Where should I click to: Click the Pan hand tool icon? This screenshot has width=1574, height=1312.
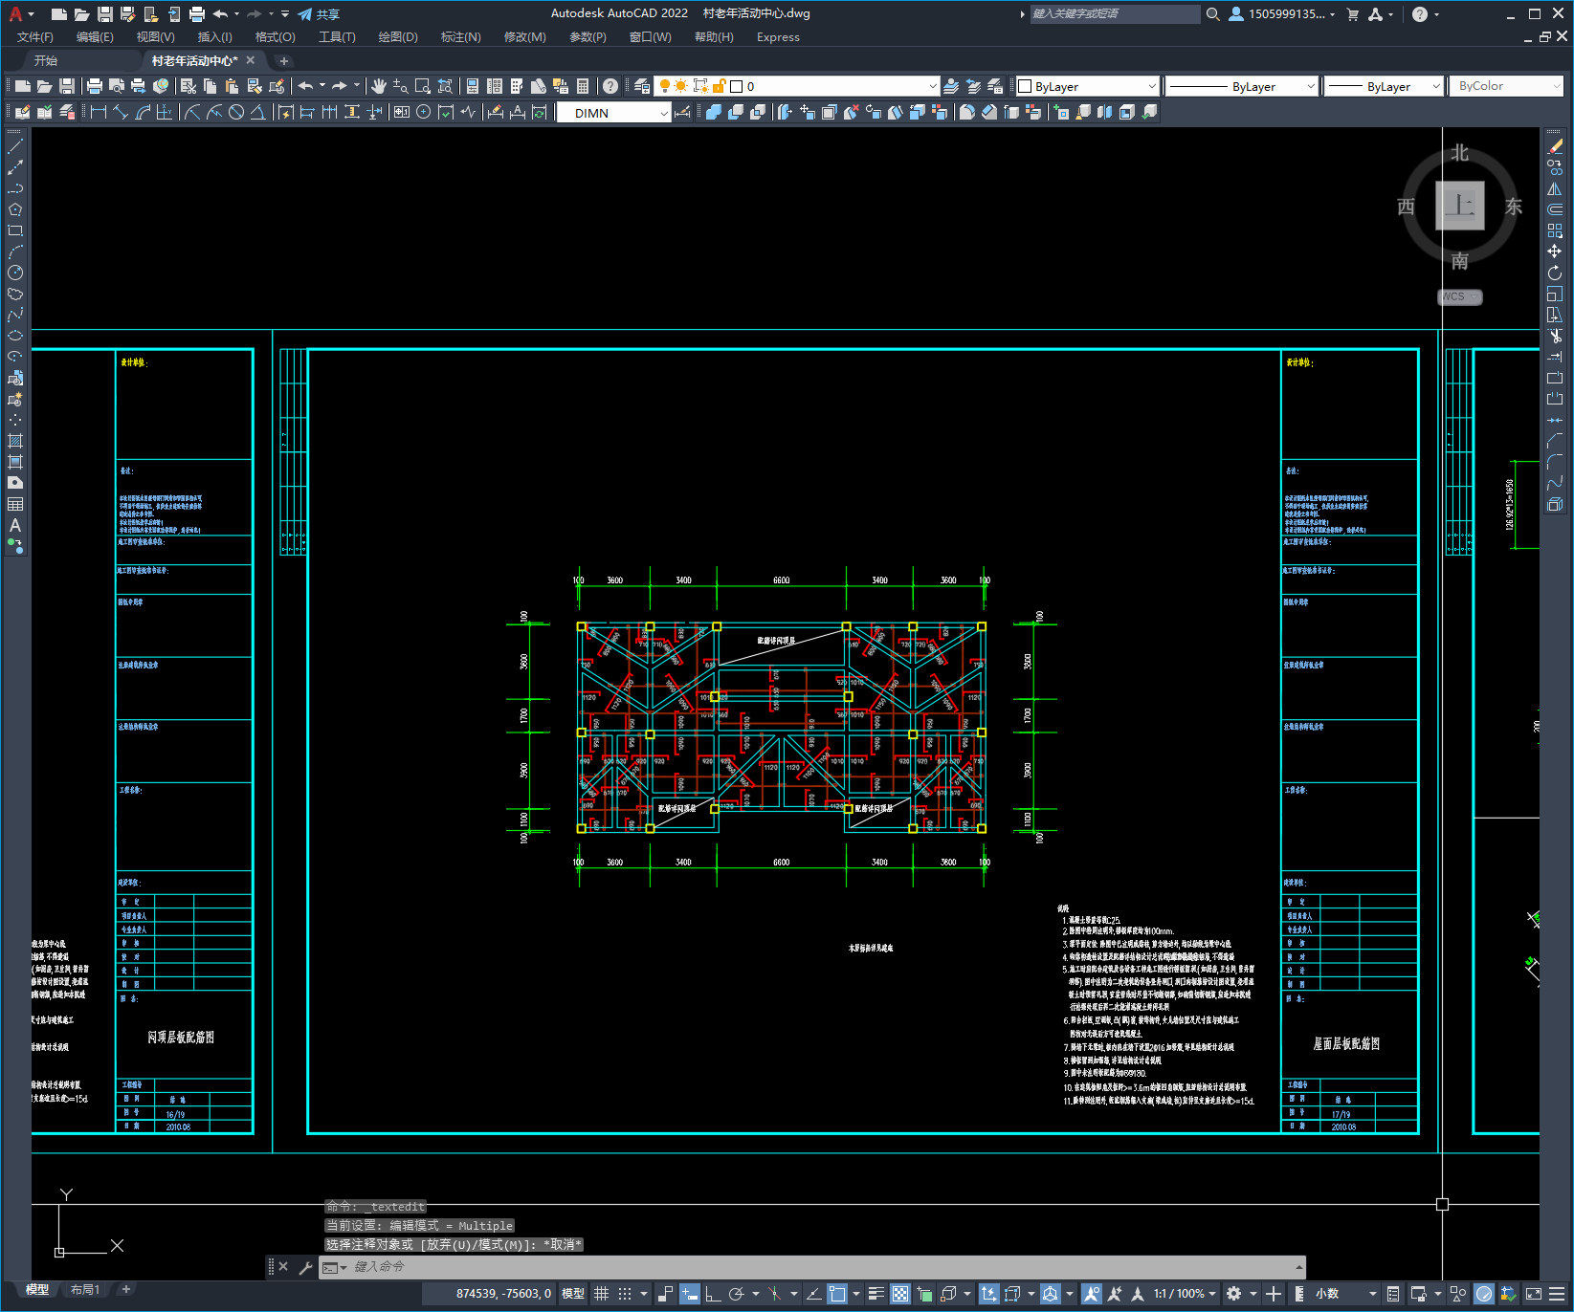coord(379,86)
